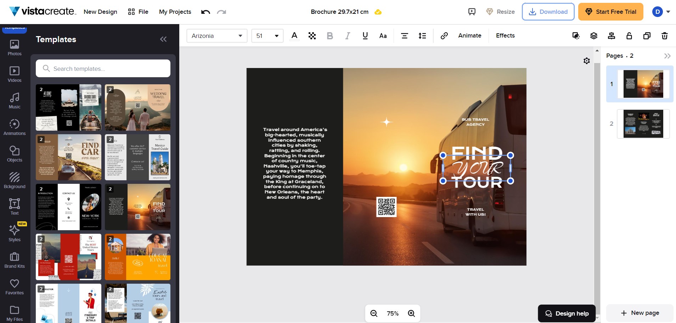Click the cloud saved status icon

(x=378, y=12)
